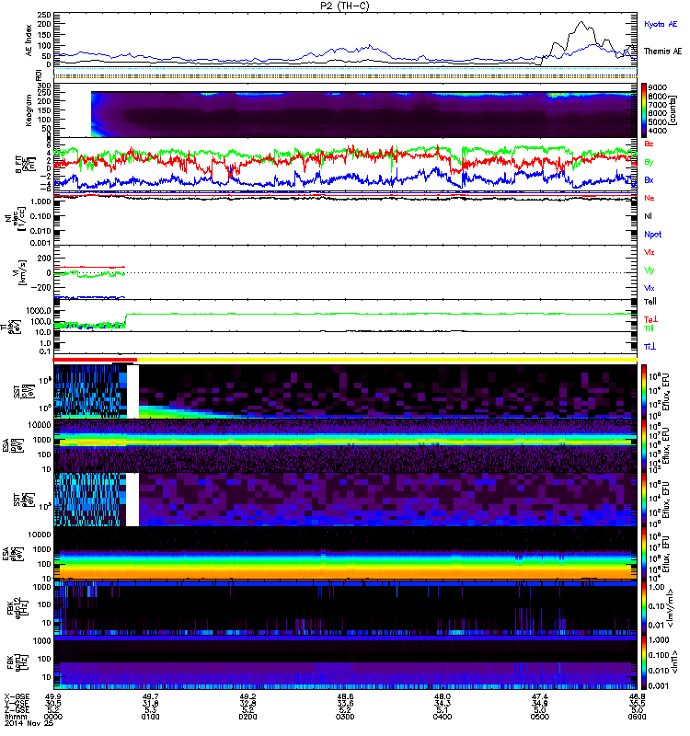Click the AE Index axis label

click(x=29, y=40)
